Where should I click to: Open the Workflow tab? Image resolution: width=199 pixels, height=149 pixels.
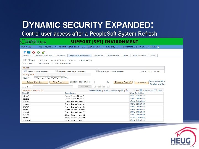coord(99,56)
